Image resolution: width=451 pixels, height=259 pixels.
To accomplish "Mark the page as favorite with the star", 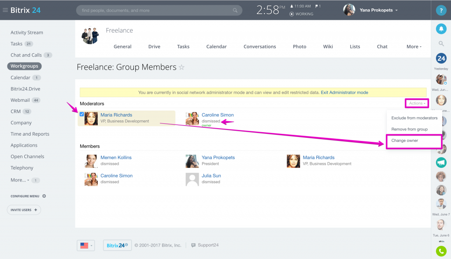I will click(x=181, y=67).
